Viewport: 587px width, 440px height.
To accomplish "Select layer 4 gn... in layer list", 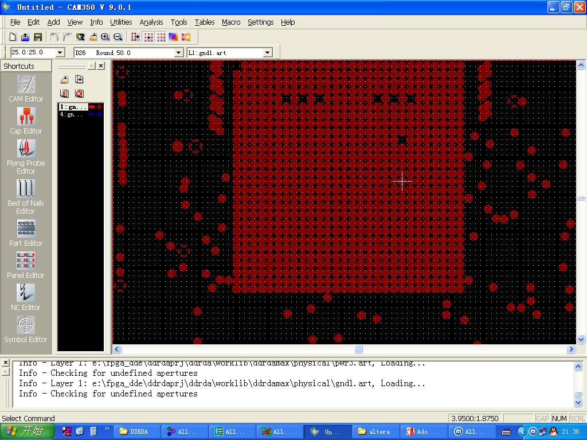I will pos(73,115).
